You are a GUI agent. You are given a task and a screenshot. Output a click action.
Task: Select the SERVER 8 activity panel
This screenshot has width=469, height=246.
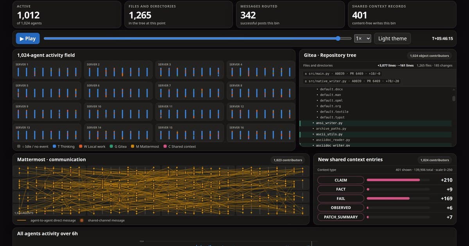point(261,91)
